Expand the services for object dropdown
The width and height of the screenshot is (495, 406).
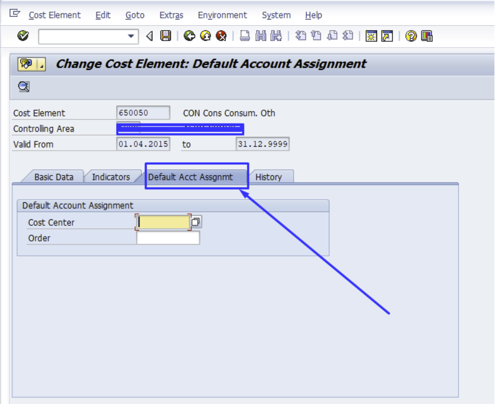(x=42, y=65)
